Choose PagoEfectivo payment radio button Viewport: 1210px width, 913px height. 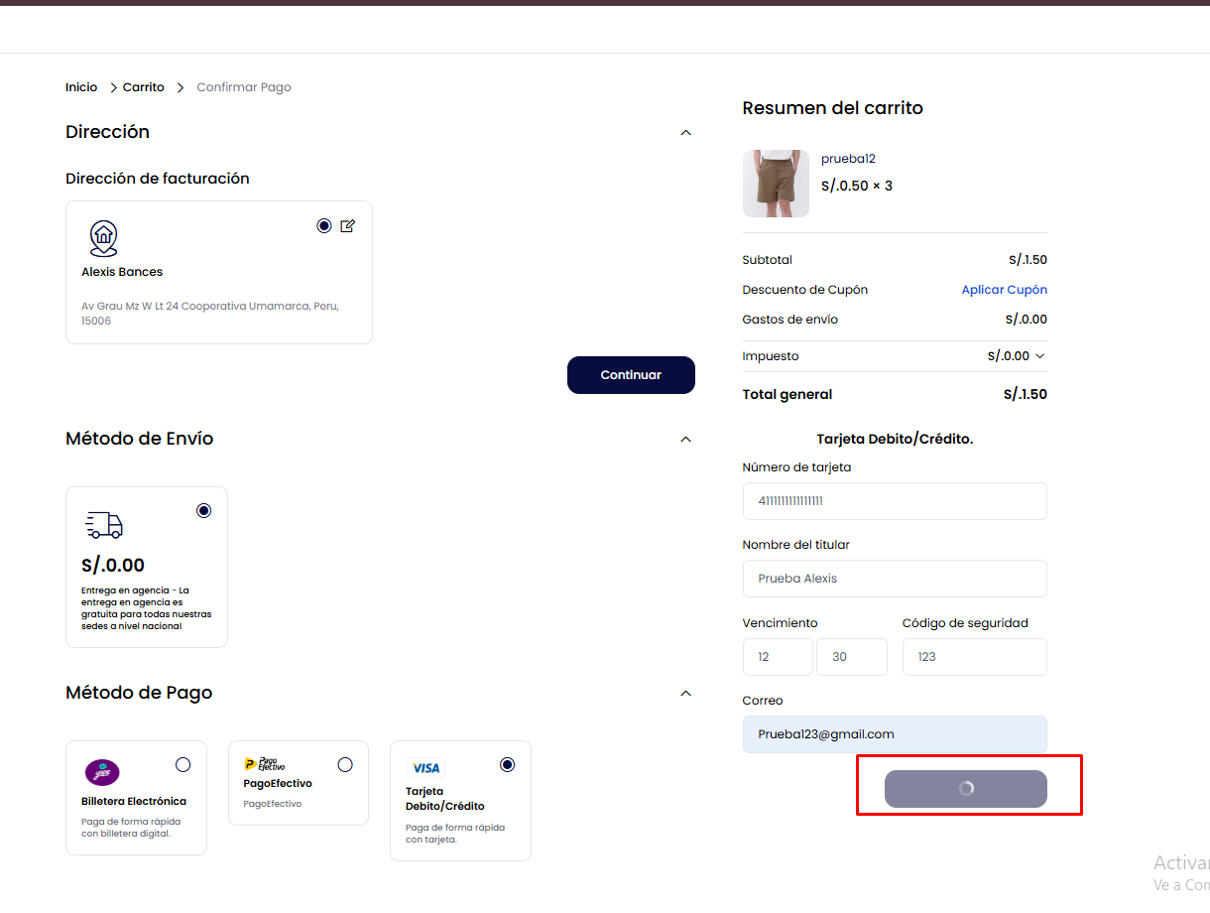345,765
